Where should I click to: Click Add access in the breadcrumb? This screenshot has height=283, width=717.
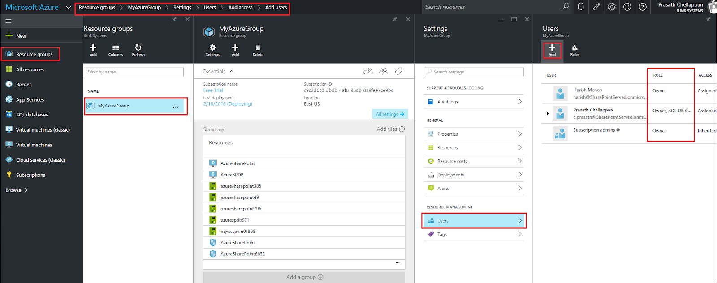(240, 7)
